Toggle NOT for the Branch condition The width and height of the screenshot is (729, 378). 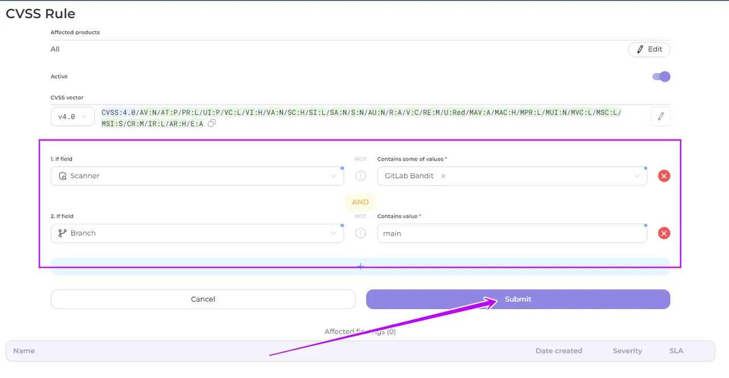(360, 233)
